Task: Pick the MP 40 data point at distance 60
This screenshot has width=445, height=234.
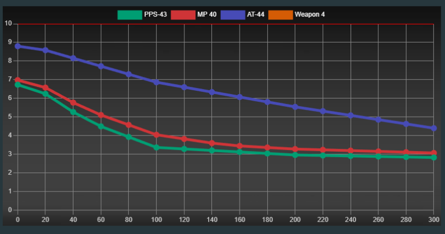Action: coord(101,115)
